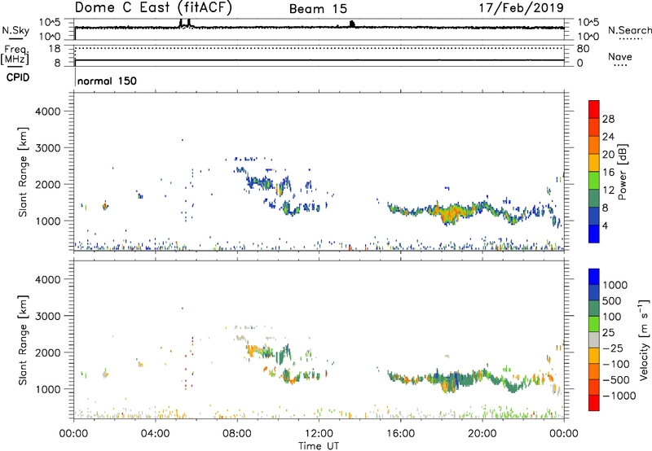Pick the bright blue bottom segment of the power colorbar
652x451 pixels.
click(594, 234)
